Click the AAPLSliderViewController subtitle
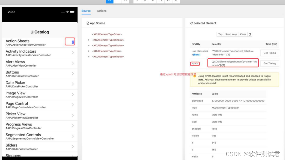Image resolution: width=285 pixels, height=160 pixels. (x=22, y=149)
